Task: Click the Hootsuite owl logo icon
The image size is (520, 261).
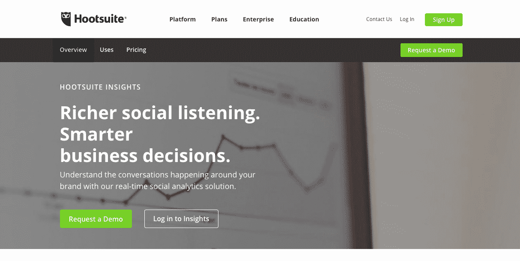Action: coord(66,19)
